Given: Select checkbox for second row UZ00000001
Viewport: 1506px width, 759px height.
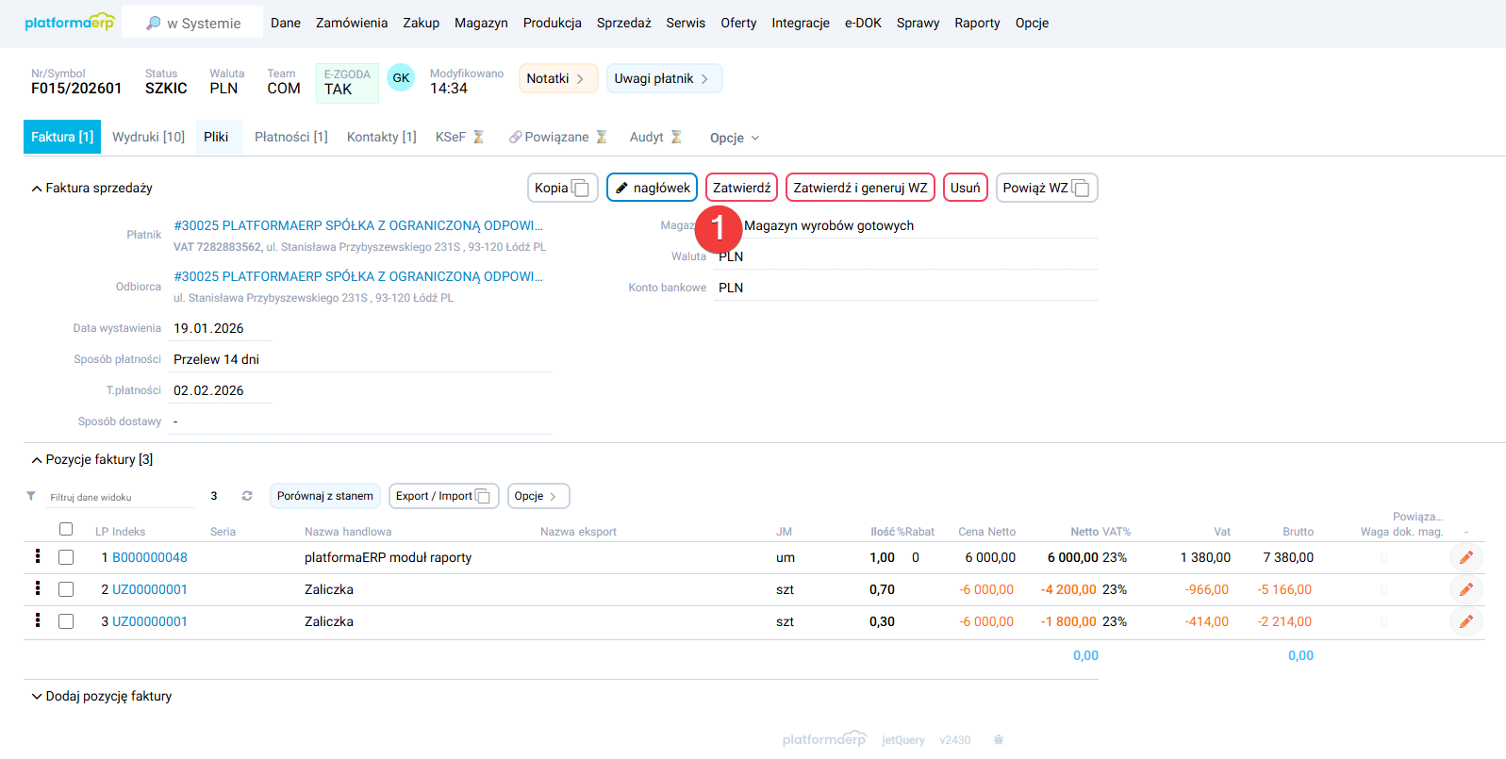Looking at the screenshot, I should click(x=66, y=589).
